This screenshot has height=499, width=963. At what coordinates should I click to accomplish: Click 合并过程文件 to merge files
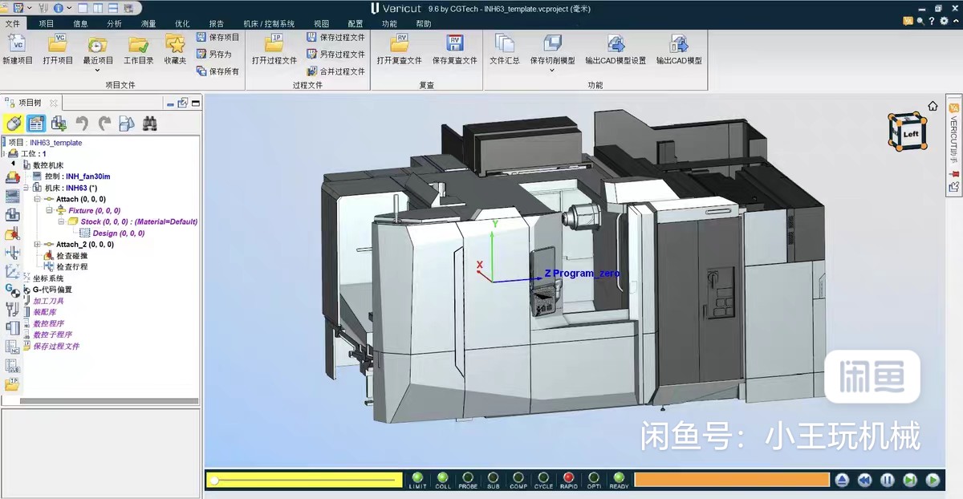pos(335,71)
